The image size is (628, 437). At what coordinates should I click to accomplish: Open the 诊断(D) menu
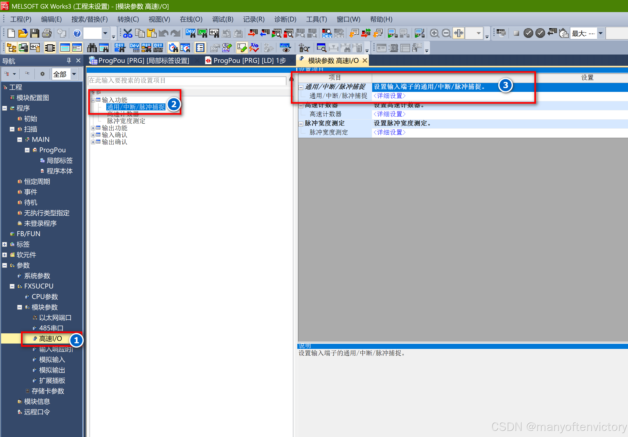285,19
